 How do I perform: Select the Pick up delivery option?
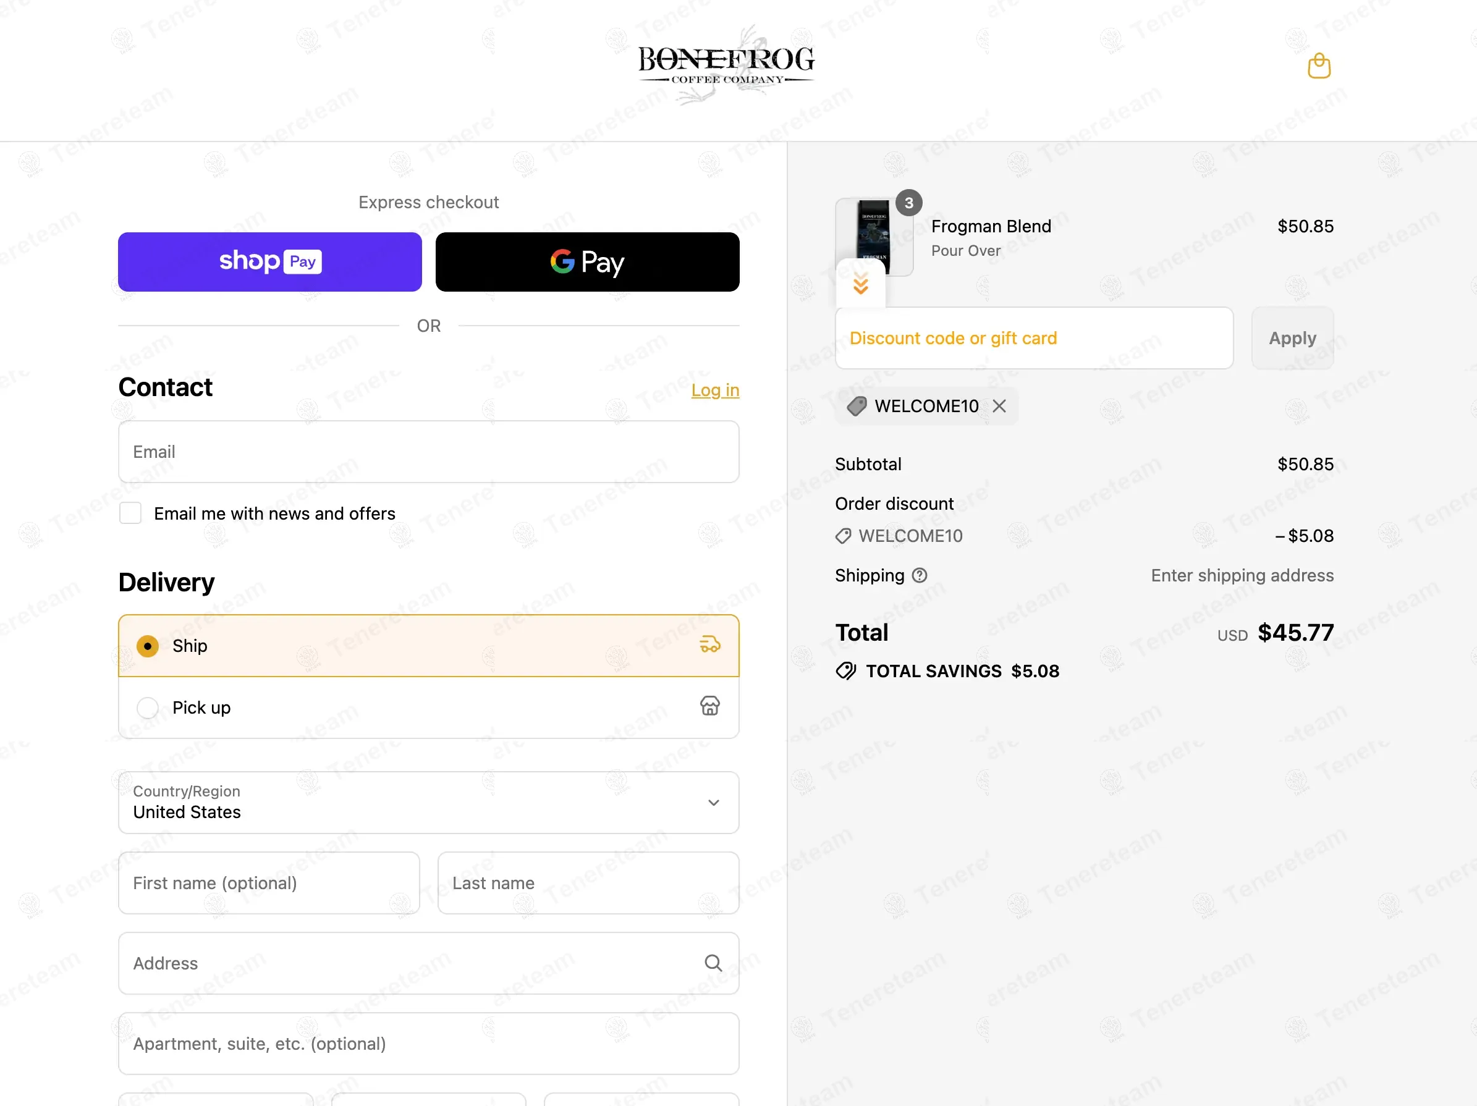(429, 707)
